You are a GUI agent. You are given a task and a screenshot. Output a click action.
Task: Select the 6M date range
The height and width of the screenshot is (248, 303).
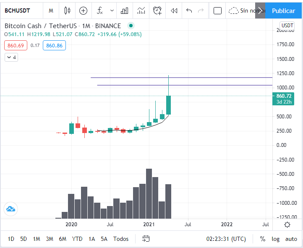pyautogui.click(x=63, y=239)
